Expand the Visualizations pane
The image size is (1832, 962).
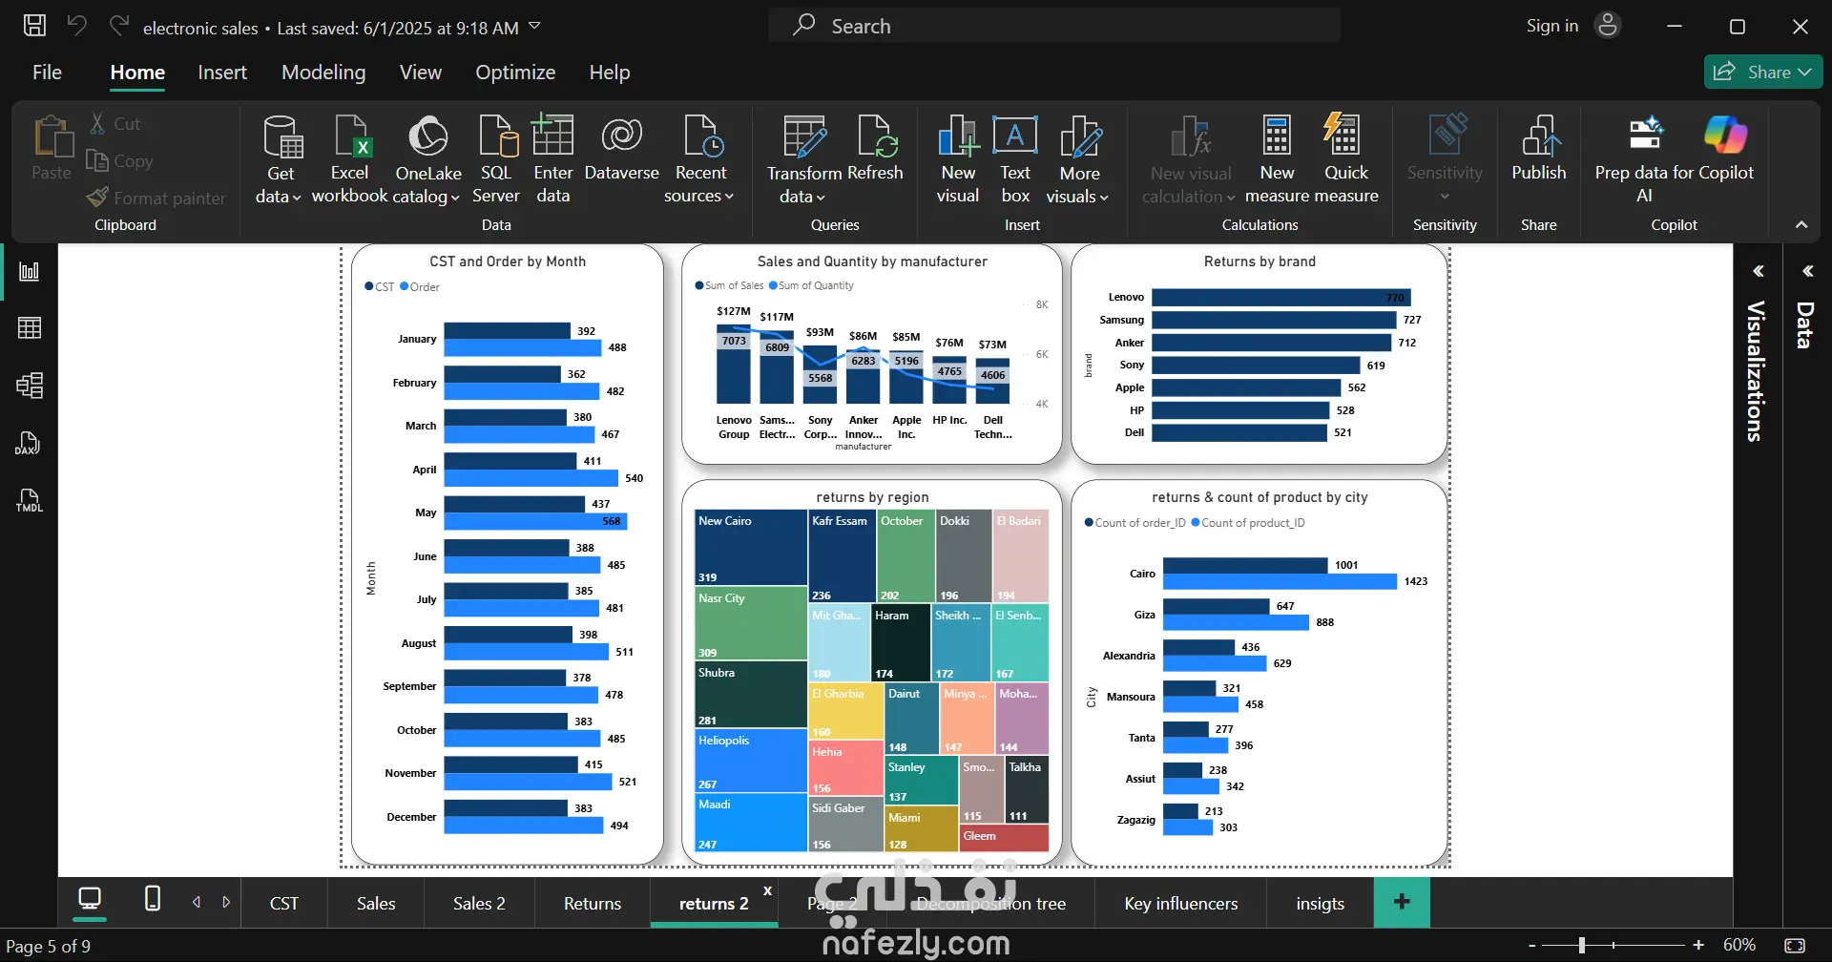click(1759, 272)
